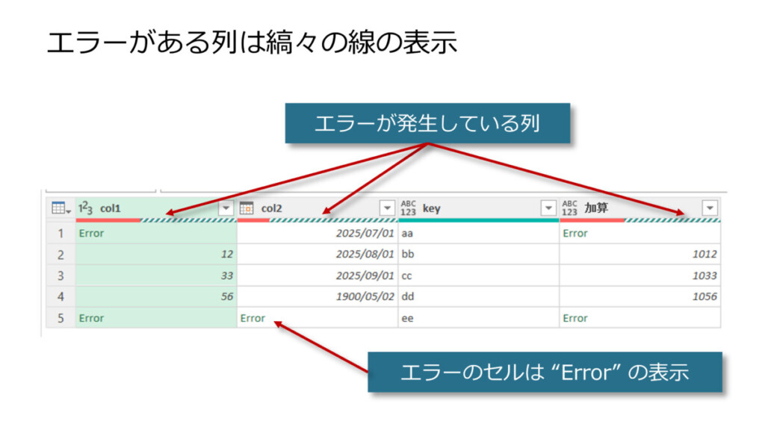
Task: Select the cell containing 1033
Action: (x=703, y=275)
